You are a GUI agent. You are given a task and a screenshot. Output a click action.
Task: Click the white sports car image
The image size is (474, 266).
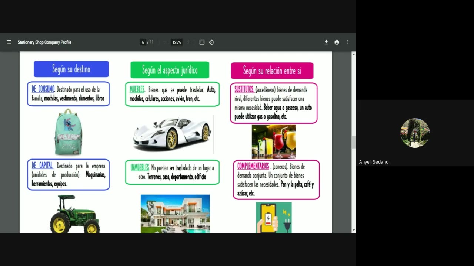(172, 134)
